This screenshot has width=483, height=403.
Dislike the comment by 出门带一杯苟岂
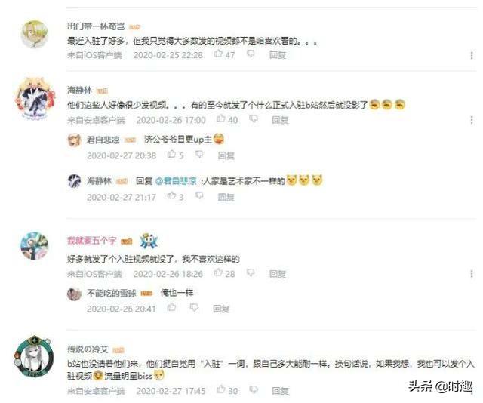point(251,54)
